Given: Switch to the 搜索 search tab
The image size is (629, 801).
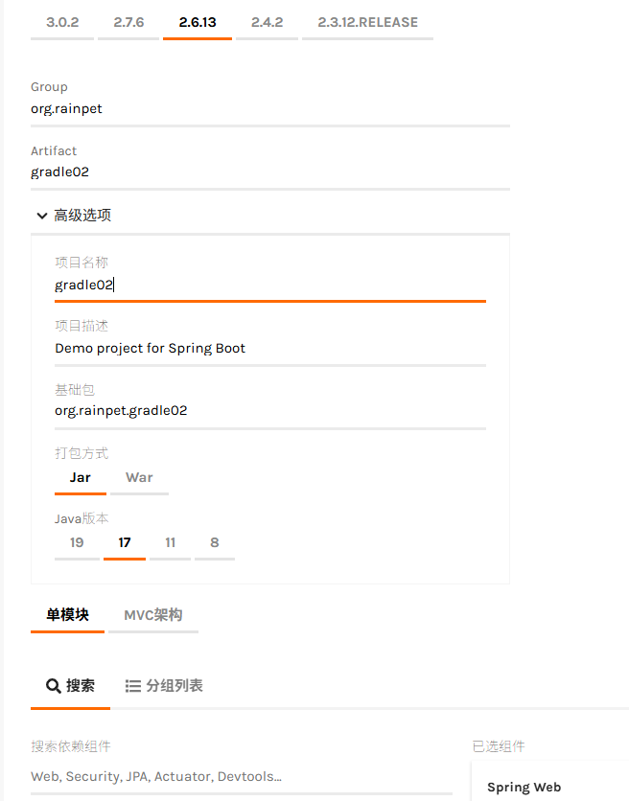Looking at the screenshot, I should click(x=70, y=685).
